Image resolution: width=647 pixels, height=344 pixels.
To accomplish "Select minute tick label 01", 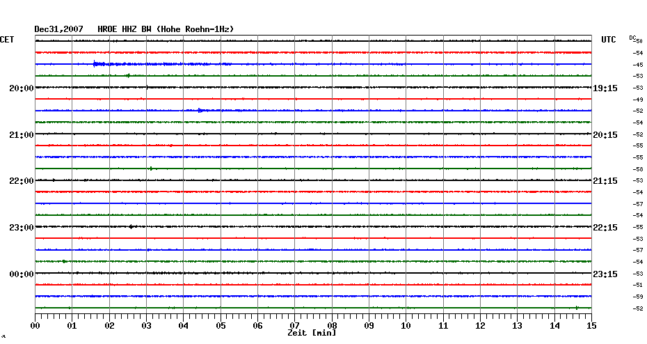I will [72, 326].
